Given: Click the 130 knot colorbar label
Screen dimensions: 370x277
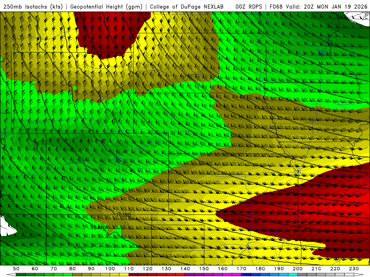Looking at the screenshot, I should (x=166, y=269).
